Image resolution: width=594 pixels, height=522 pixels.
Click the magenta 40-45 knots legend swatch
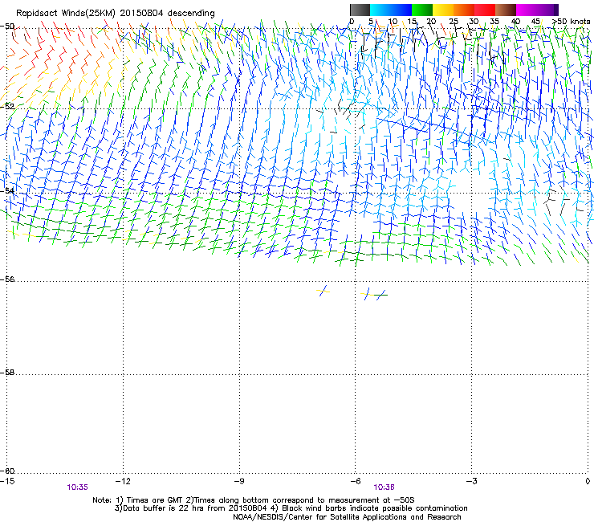pos(527,10)
